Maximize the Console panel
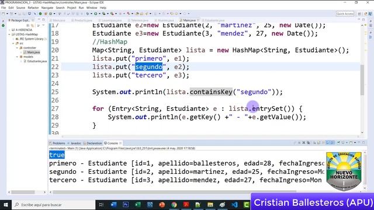This screenshot has height=210, width=374. point(363,142)
